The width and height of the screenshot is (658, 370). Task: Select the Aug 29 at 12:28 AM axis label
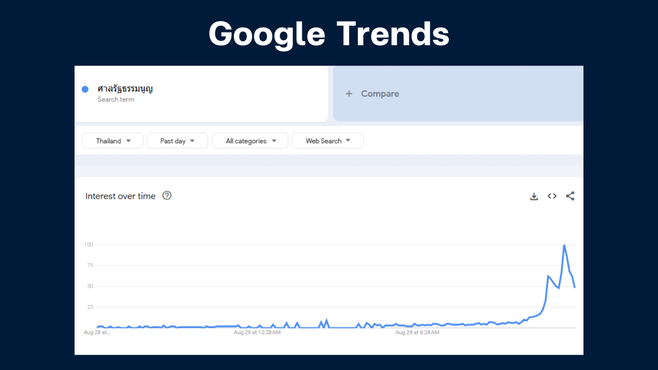pos(257,332)
